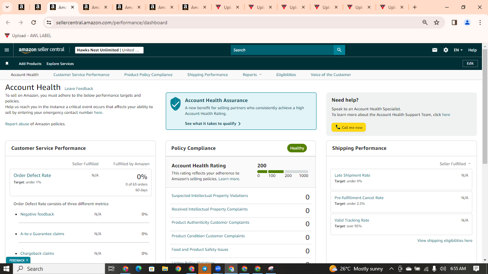Go back using the browser back arrow
Viewport: 488px width, 274px height.
8,22
